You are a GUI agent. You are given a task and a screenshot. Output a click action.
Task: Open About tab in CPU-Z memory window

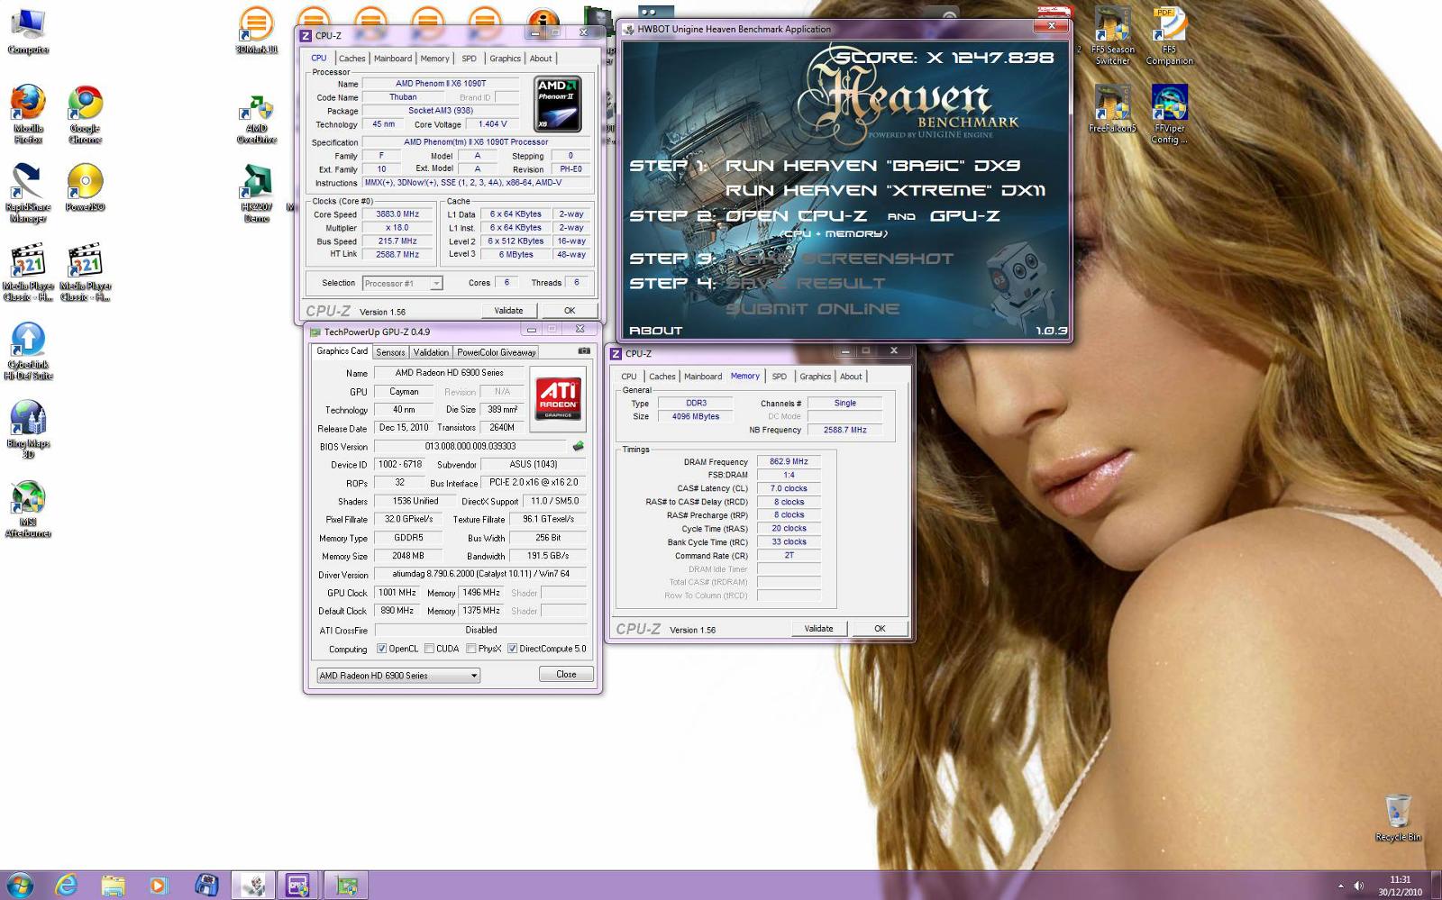[851, 377]
